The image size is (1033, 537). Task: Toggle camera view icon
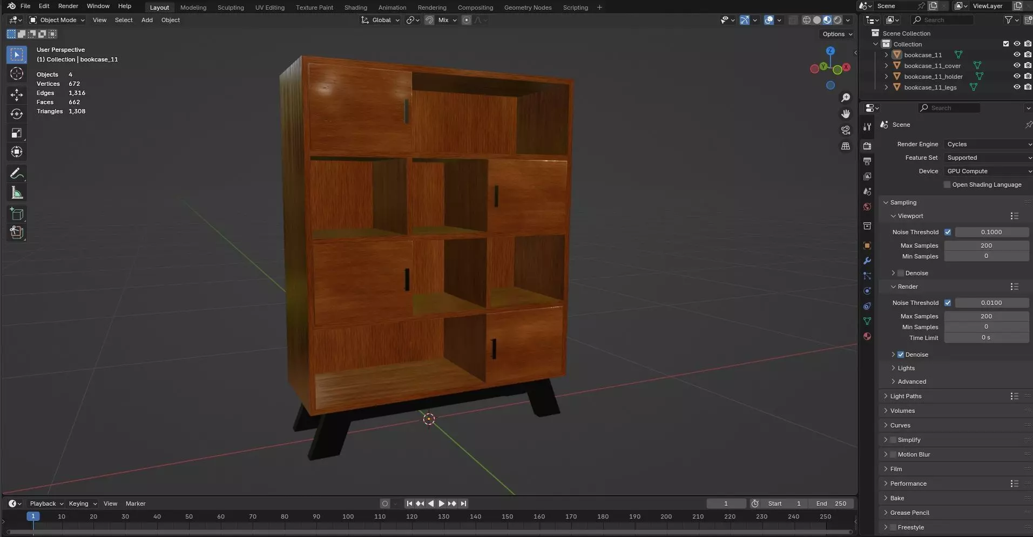(846, 130)
